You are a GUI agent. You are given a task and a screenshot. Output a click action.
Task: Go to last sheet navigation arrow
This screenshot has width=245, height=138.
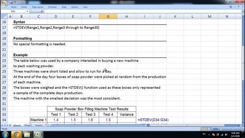tap(10, 125)
